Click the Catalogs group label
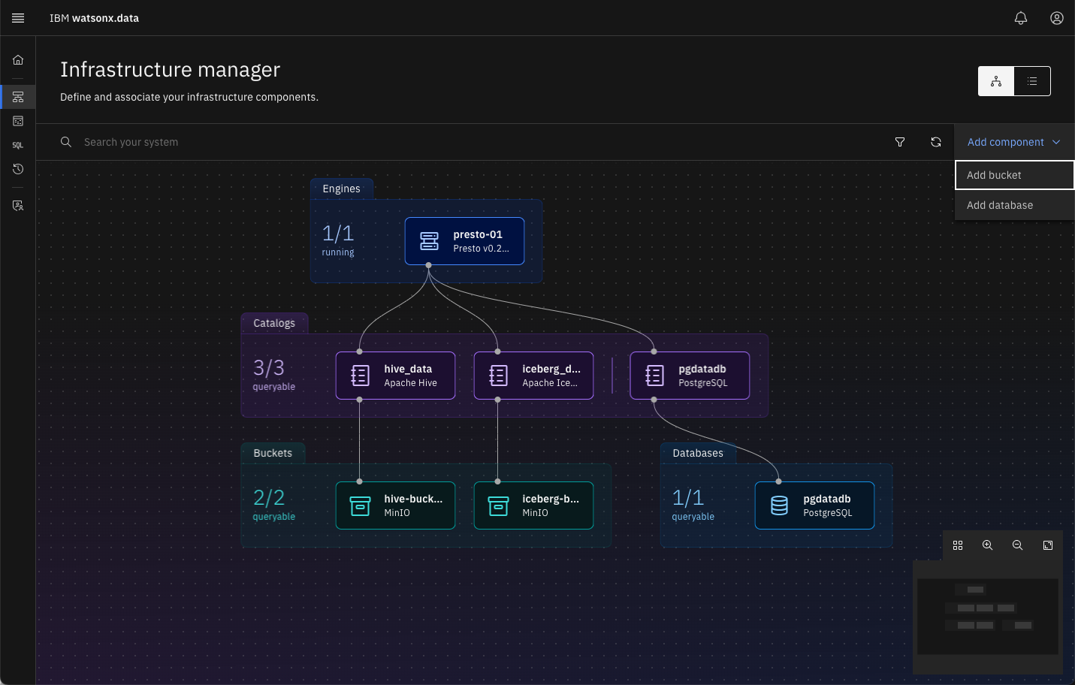This screenshot has height=685, width=1075. (274, 323)
